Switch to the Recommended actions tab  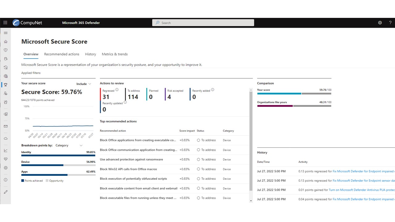[x=62, y=54]
